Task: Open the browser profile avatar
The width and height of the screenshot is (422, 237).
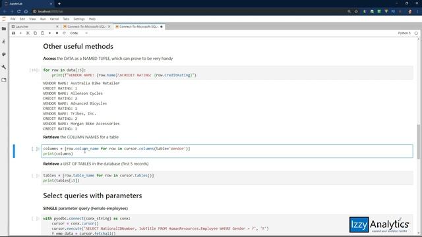Action: click(410, 11)
